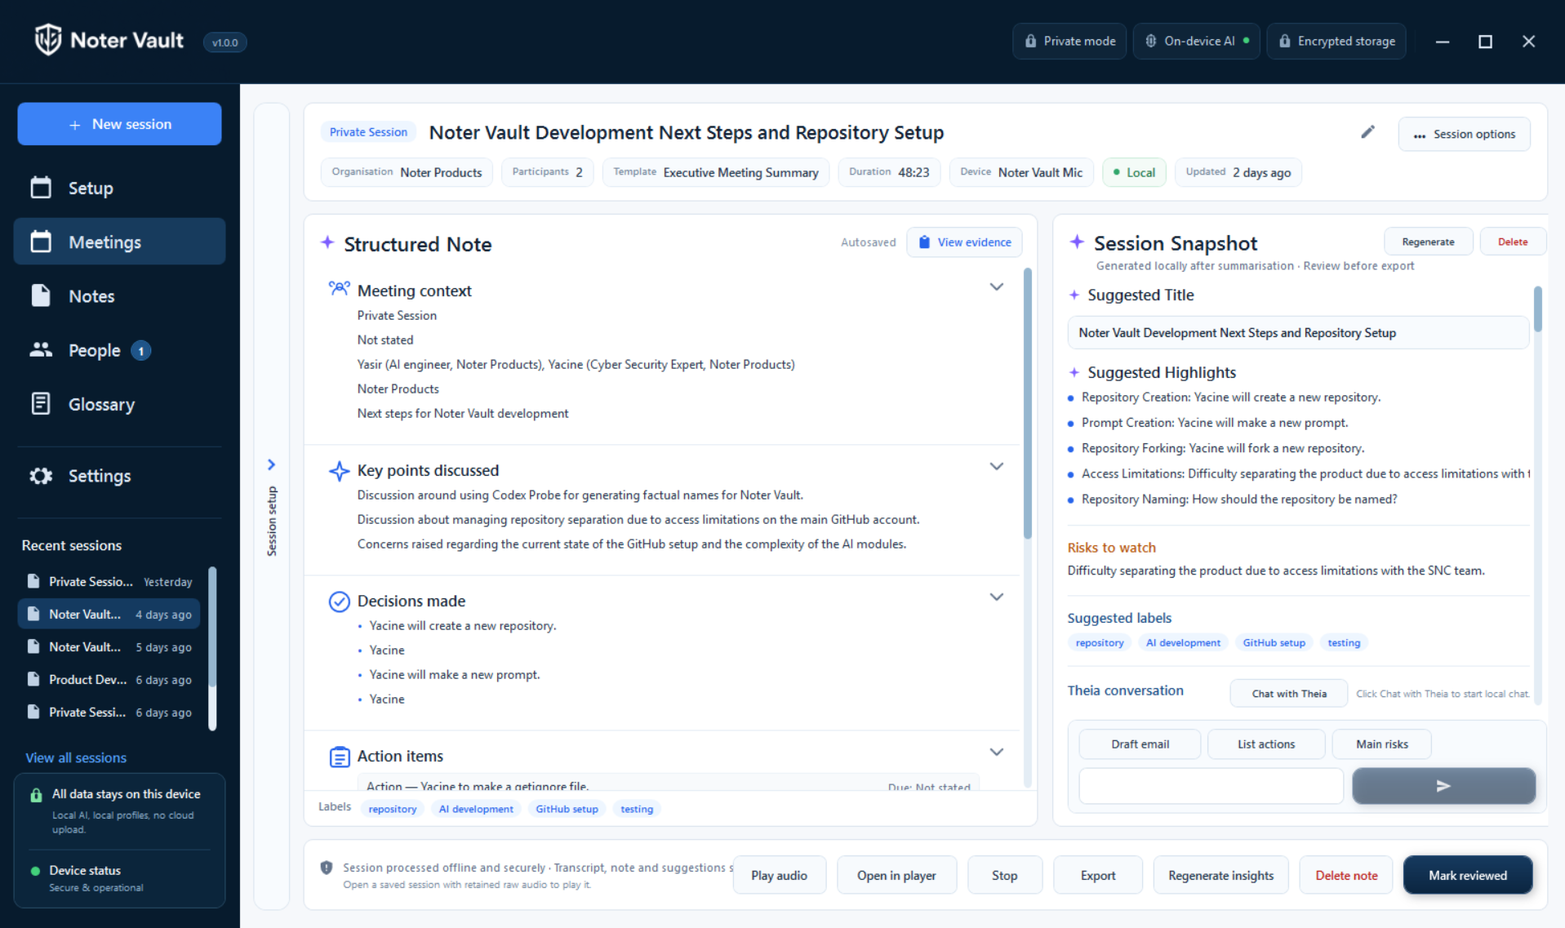1565x928 pixels.
Task: Click Open in player button
Action: (x=896, y=875)
